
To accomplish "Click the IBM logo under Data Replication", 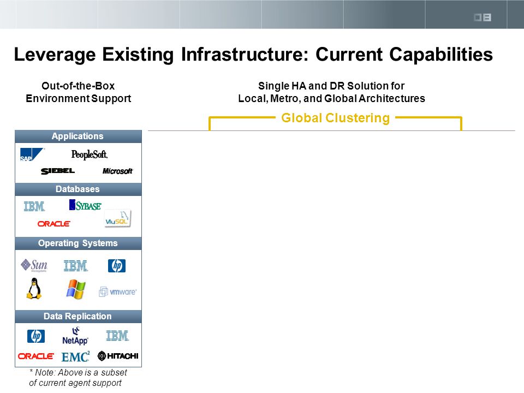I will click(x=117, y=336).
